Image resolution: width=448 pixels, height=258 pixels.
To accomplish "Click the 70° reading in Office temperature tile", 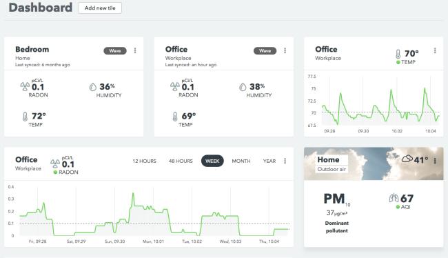I will [411, 54].
